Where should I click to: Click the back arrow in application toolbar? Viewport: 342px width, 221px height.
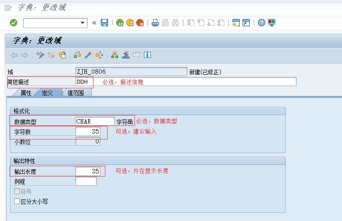tap(14, 55)
